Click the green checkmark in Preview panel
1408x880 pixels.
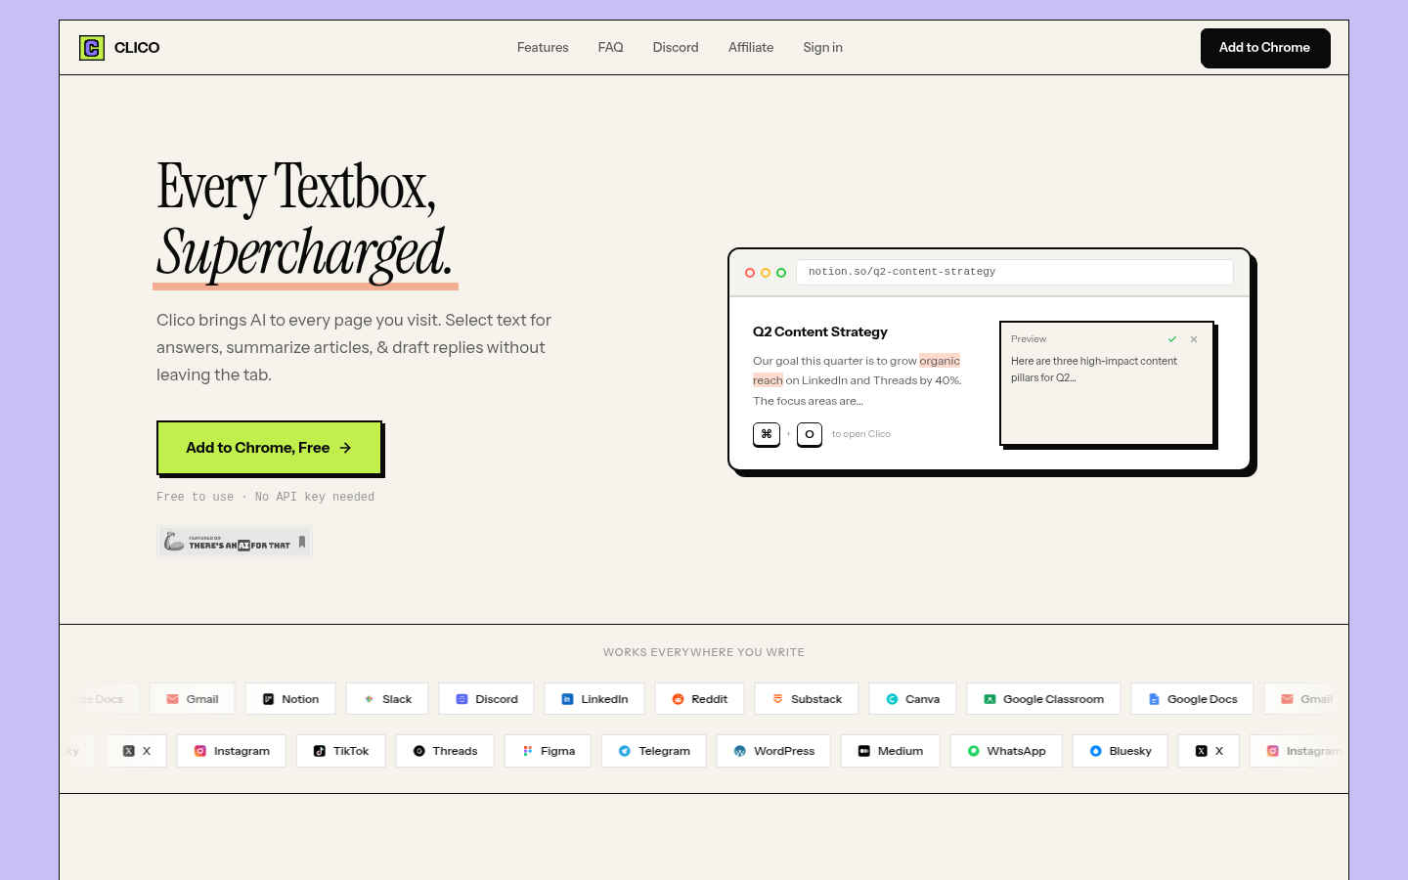1172,339
